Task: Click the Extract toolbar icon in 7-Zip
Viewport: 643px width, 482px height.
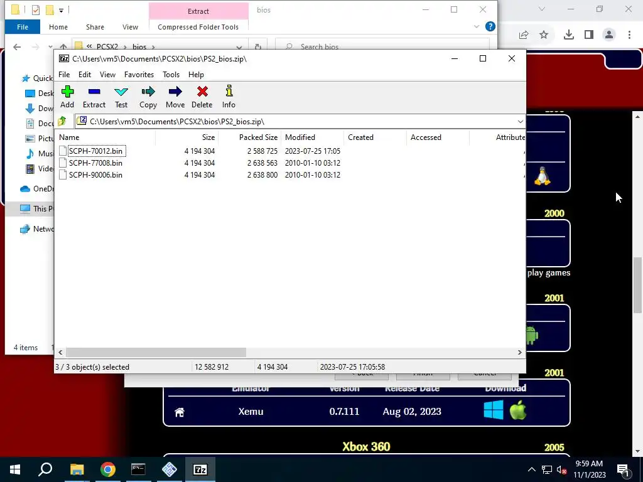Action: (94, 97)
